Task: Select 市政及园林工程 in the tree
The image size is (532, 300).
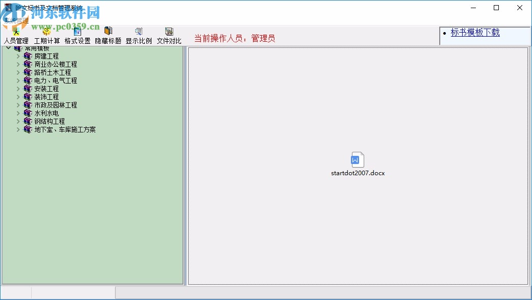Action: (54, 105)
